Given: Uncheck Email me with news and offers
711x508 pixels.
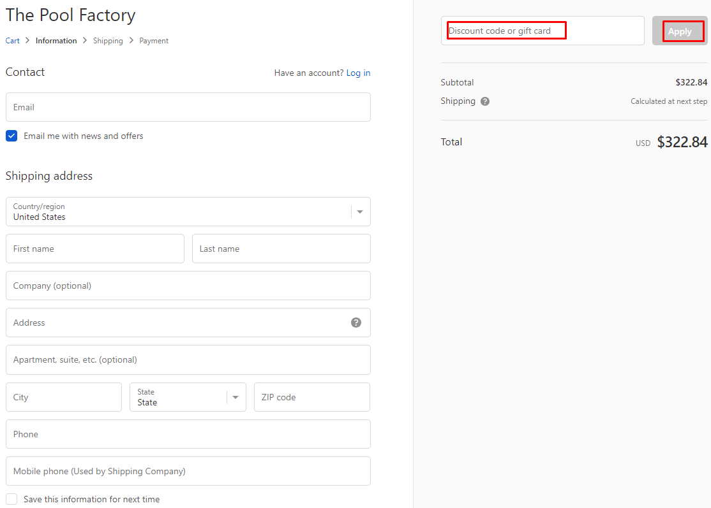Looking at the screenshot, I should 11,136.
